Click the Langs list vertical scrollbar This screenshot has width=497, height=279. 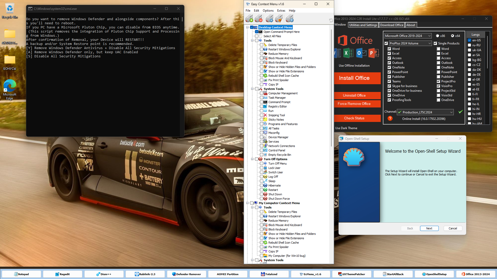[487, 53]
